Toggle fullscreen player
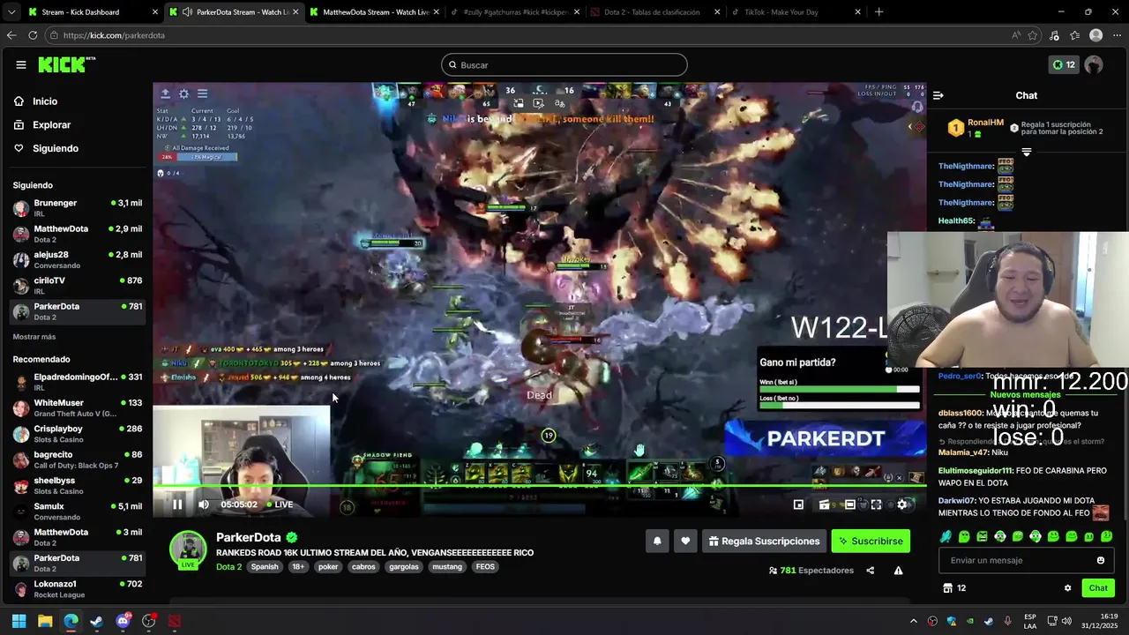The height and width of the screenshot is (635, 1129). point(876,504)
